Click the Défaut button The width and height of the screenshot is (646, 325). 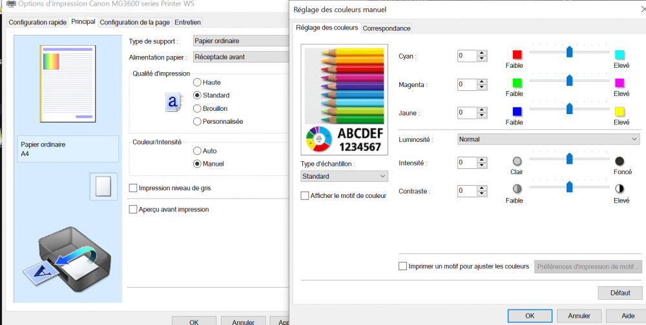(x=620, y=293)
